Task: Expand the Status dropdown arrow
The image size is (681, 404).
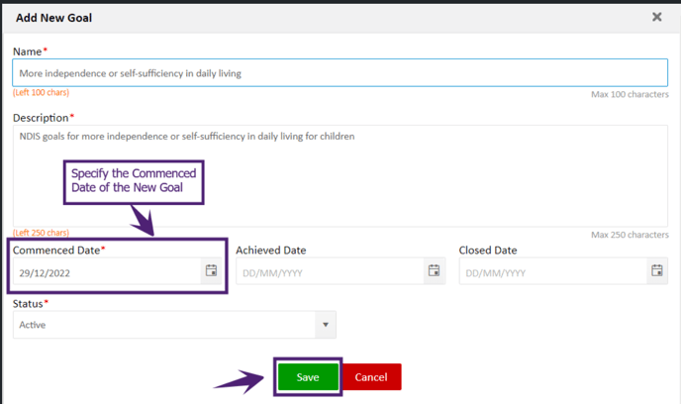Action: coord(326,325)
